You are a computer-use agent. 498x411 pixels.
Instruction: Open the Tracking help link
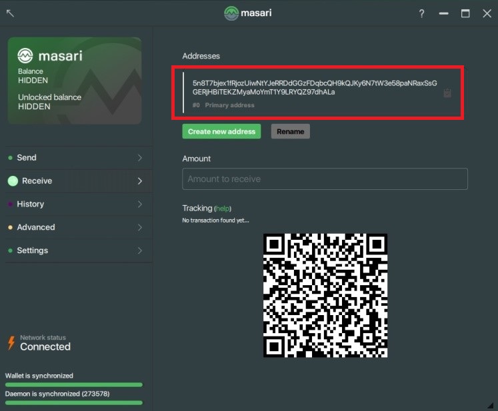point(223,208)
